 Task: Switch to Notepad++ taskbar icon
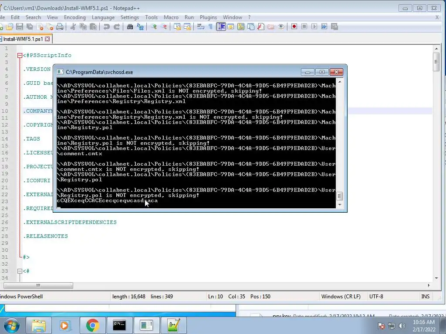coord(174,325)
